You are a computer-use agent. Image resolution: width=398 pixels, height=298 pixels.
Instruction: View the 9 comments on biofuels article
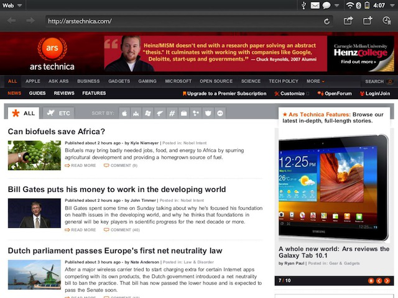tap(121, 166)
